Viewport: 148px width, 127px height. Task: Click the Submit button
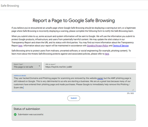[x=74, y=98]
